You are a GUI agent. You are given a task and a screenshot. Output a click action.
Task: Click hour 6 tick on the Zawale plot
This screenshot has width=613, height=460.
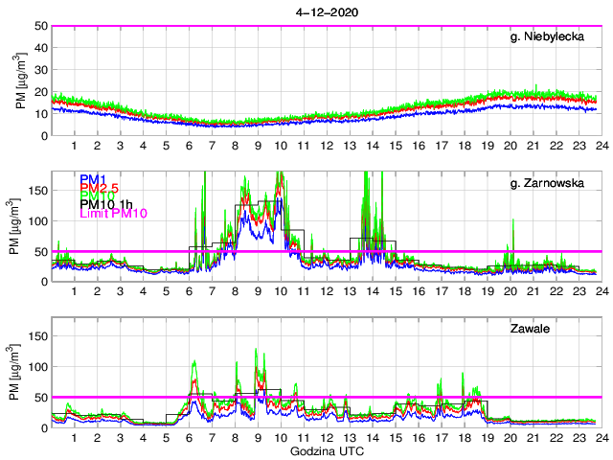[189, 438]
